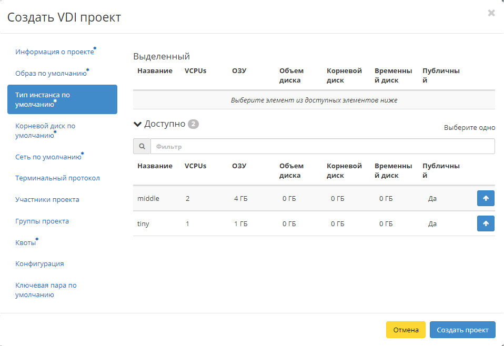The height and width of the screenshot is (346, 504).
Task: Open Ключевая пара по умолчанию tab
Action: point(46,290)
